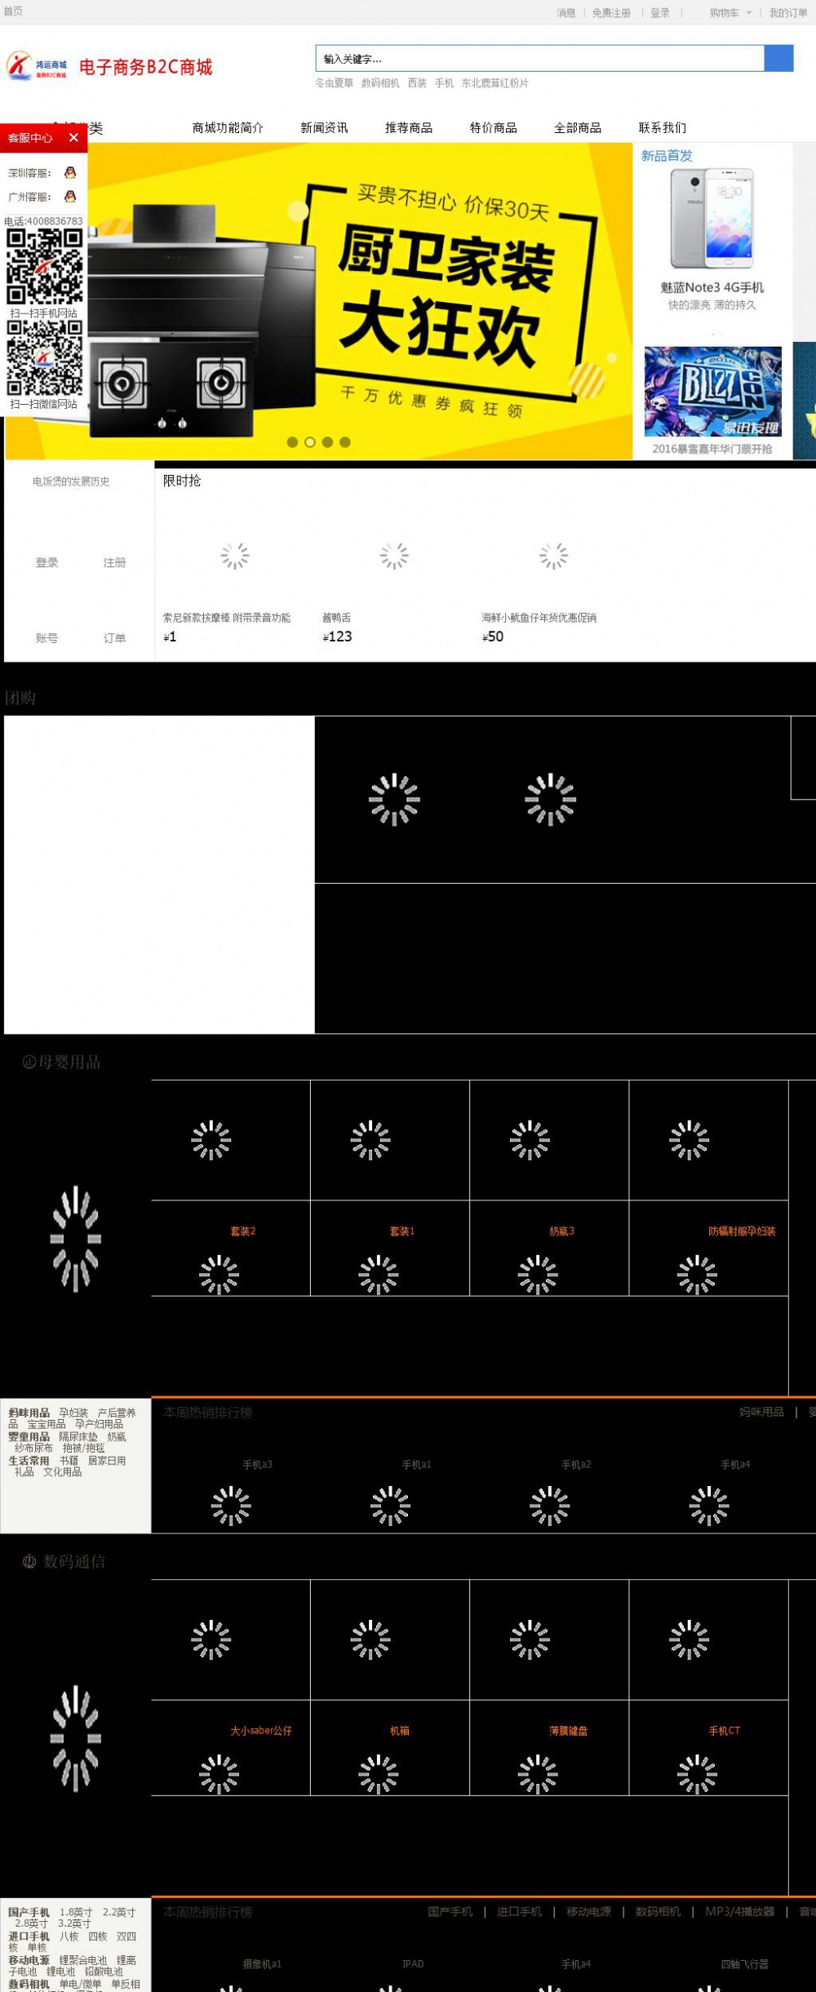
Task: Click the hot keyword 东北鹿茸红粉片
Action: (494, 83)
